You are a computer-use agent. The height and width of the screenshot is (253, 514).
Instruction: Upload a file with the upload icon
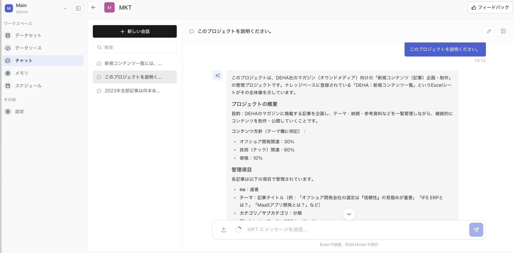[224, 230]
